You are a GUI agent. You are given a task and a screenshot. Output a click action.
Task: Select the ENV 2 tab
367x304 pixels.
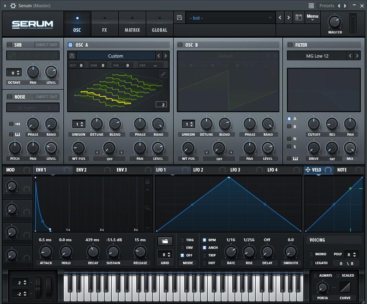(x=92, y=170)
